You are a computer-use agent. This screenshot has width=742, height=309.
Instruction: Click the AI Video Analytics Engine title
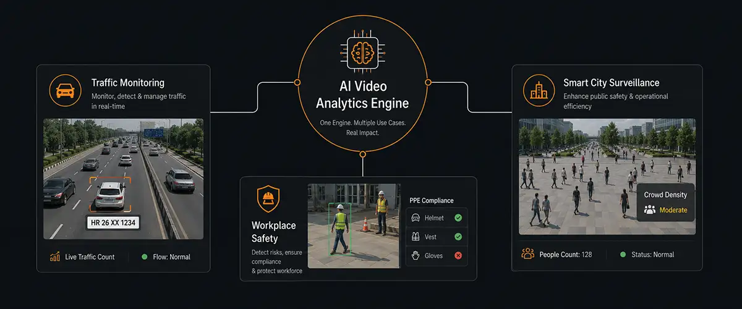click(362, 94)
